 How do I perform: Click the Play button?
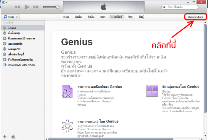coord(27,7)
